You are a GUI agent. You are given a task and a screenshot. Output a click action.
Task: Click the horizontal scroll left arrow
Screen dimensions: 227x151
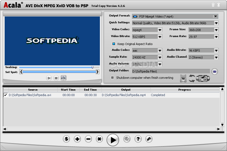[5, 129]
